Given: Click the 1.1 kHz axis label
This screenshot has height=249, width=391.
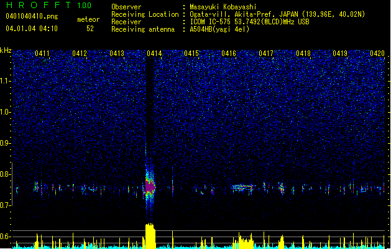Looking at the screenshot, I should pyautogui.click(x=6, y=81).
